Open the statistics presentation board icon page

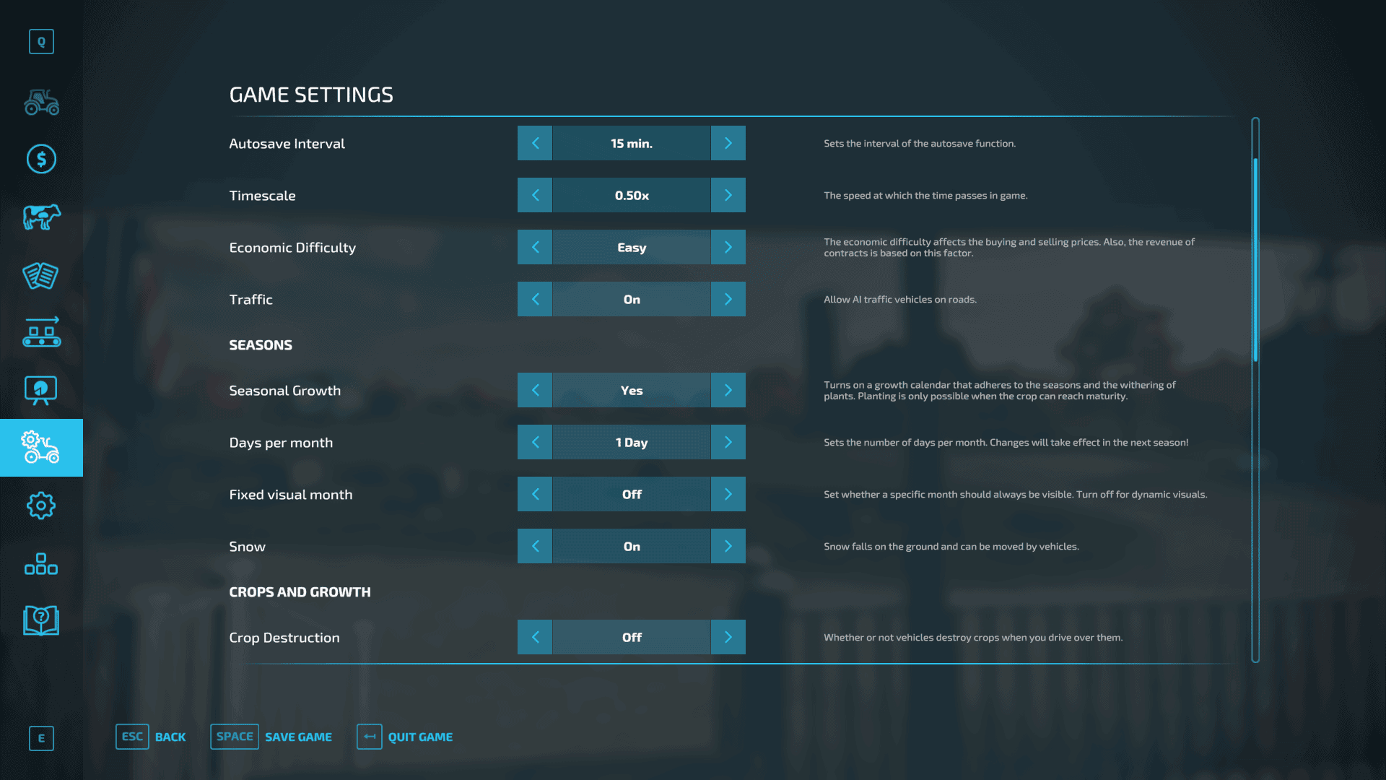[x=41, y=390]
